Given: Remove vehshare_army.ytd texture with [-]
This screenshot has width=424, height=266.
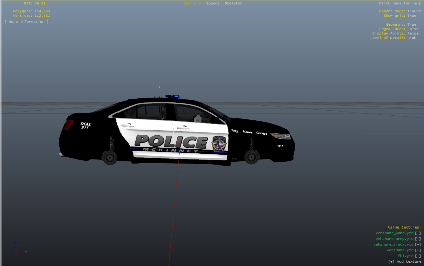Looking at the screenshot, I should 418,239.
